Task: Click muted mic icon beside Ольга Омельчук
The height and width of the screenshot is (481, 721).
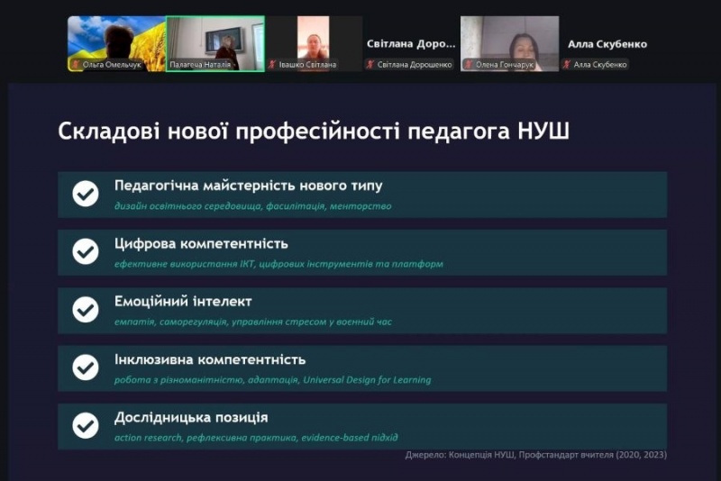Action: 76,65
